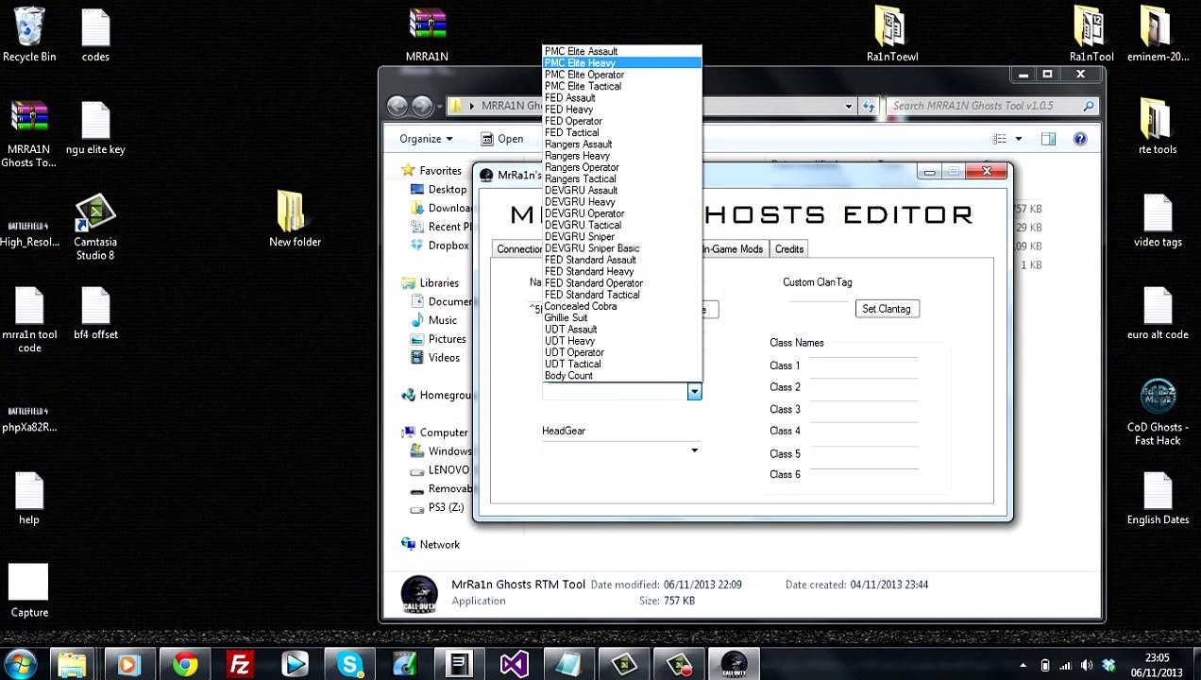Select Videos library in Explorer sidebar
Screen dimensions: 1201x680
pos(436,358)
